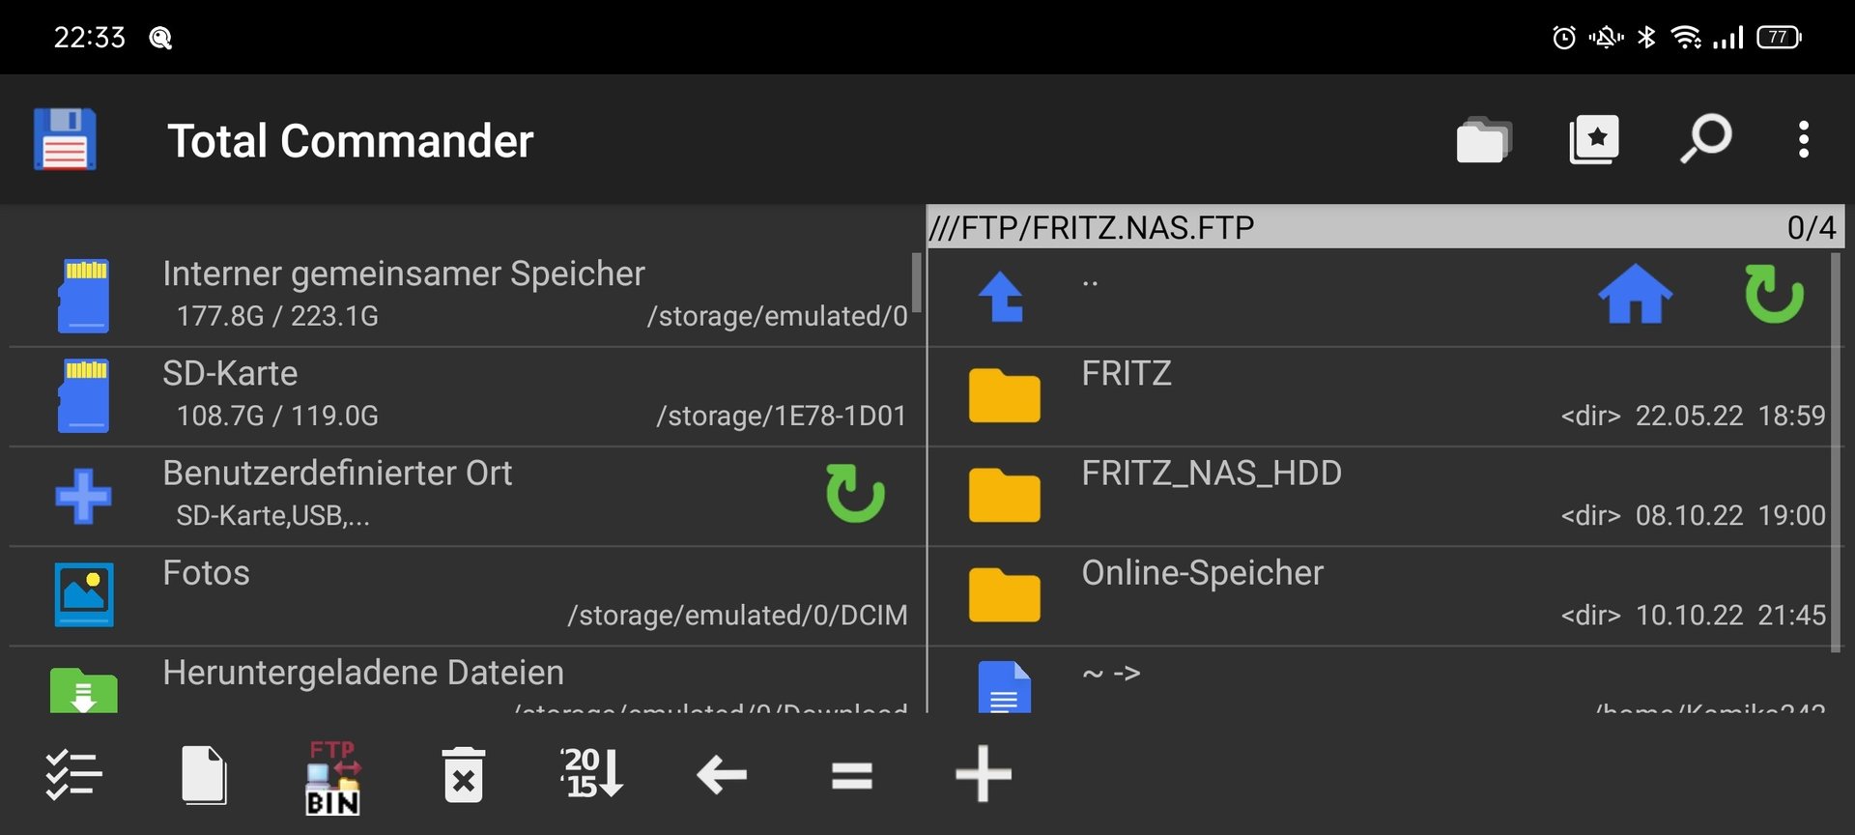Open Interner gemeinsamer Speicher
The image size is (1855, 835).
pyautogui.click(x=403, y=274)
